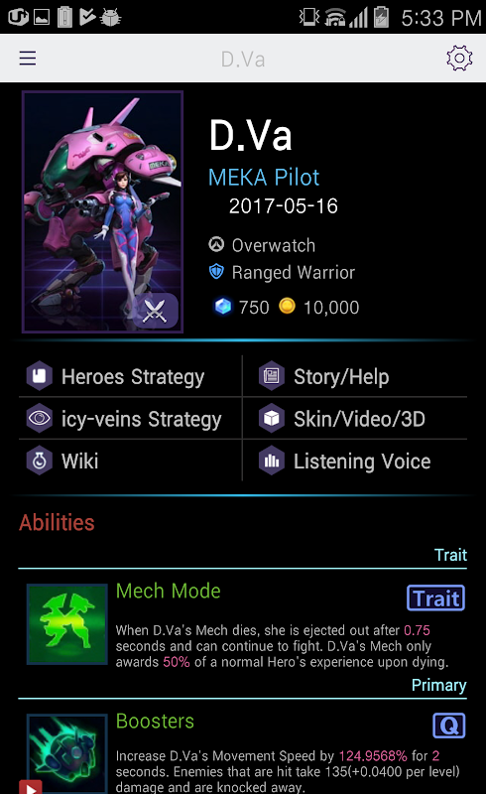Tap the Listening Voice bars icon

pos(272,461)
